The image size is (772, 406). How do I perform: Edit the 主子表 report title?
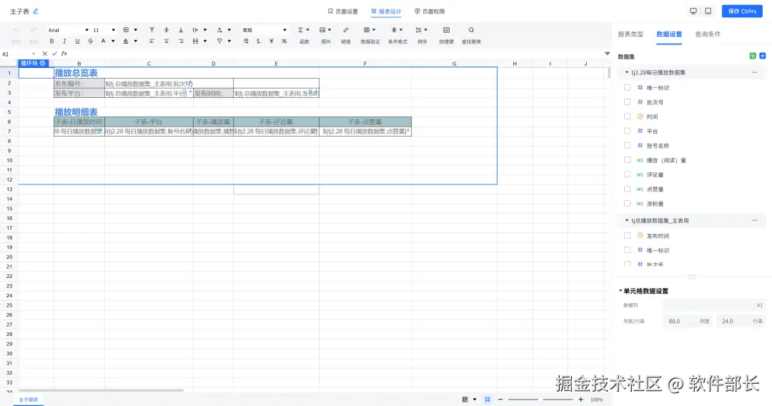pyautogui.click(x=36, y=11)
